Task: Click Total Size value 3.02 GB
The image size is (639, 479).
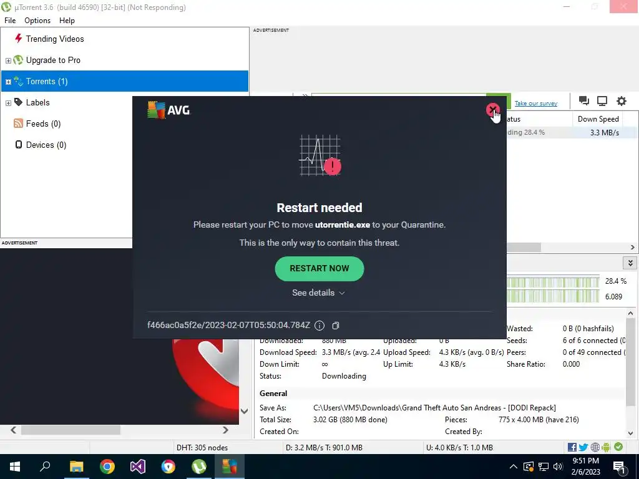Action: coord(350,420)
